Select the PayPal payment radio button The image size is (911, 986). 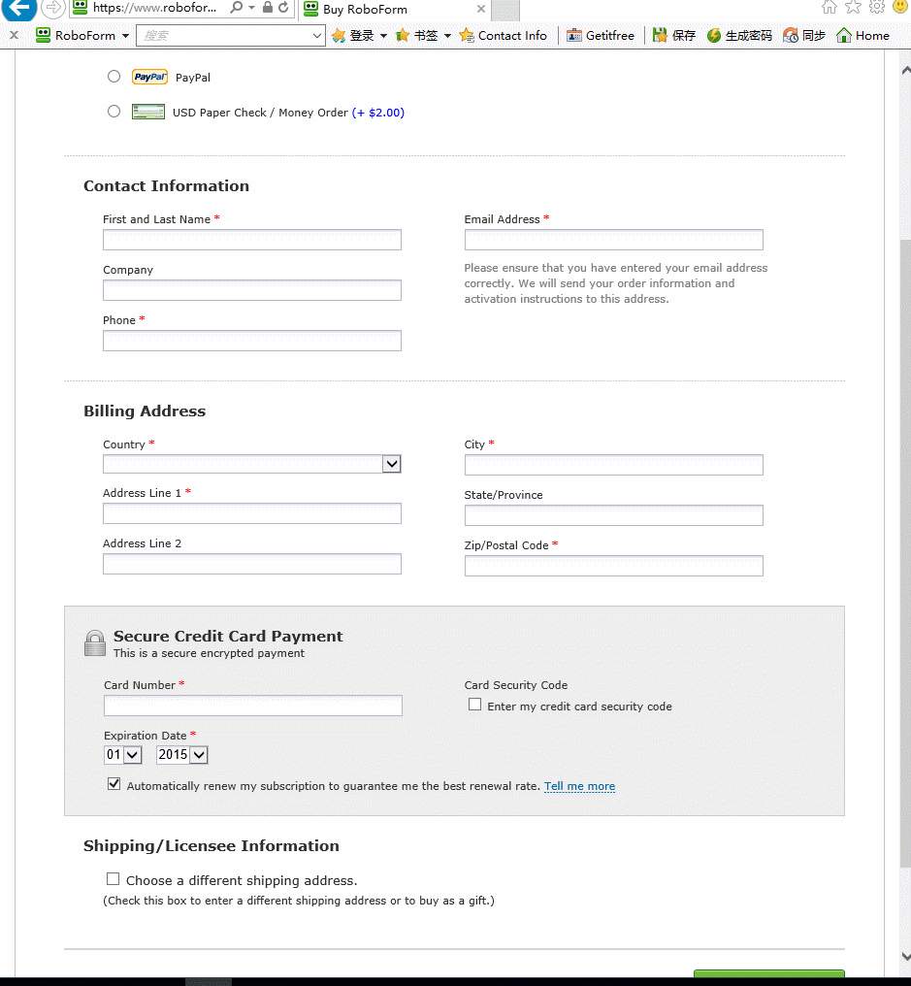point(114,77)
